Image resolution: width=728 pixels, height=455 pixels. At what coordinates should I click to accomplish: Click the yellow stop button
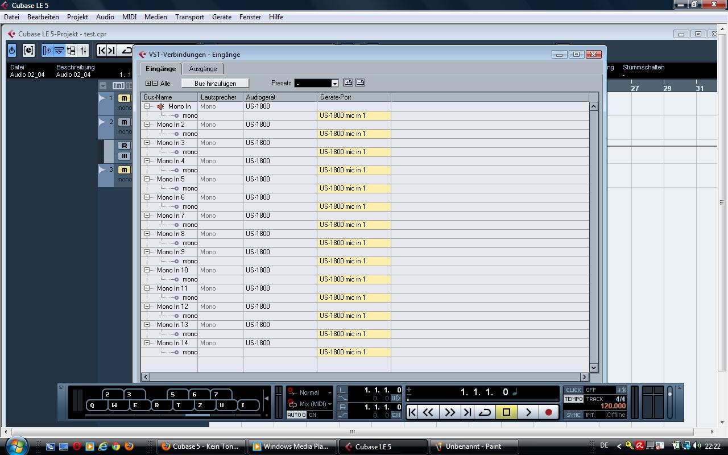pos(506,412)
